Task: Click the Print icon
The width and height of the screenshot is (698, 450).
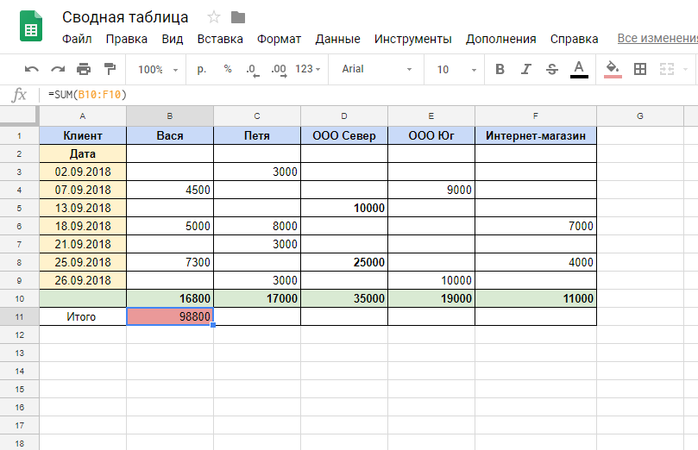Action: tap(84, 69)
